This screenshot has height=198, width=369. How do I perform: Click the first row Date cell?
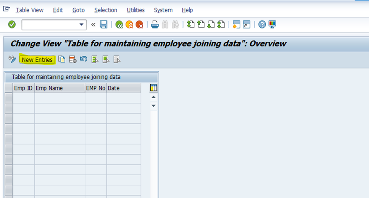coord(124,98)
